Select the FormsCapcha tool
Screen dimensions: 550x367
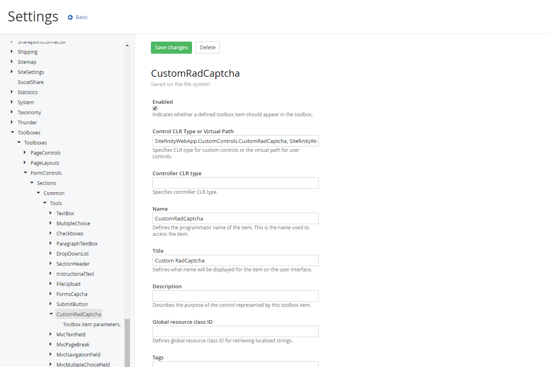(71, 294)
